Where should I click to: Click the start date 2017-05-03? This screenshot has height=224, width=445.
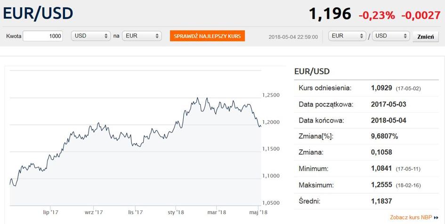click(x=388, y=104)
